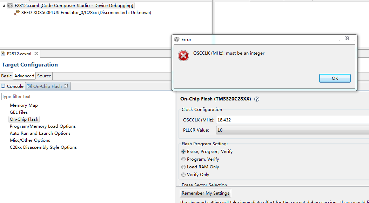Close the On-Chip Flash view tab

[x=66, y=86]
